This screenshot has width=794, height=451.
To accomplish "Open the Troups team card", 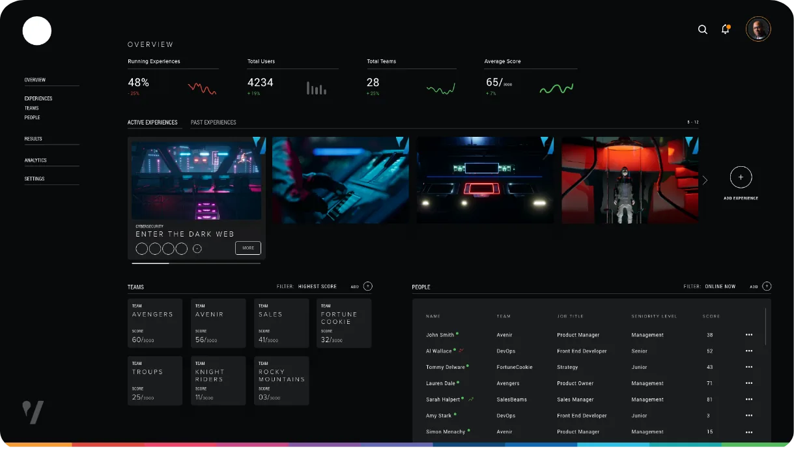I will (155, 381).
